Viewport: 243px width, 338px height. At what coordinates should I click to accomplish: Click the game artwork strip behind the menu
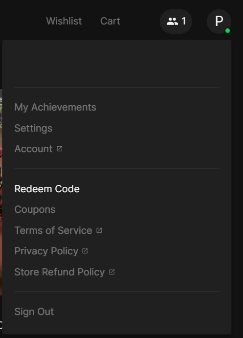coord(1,192)
